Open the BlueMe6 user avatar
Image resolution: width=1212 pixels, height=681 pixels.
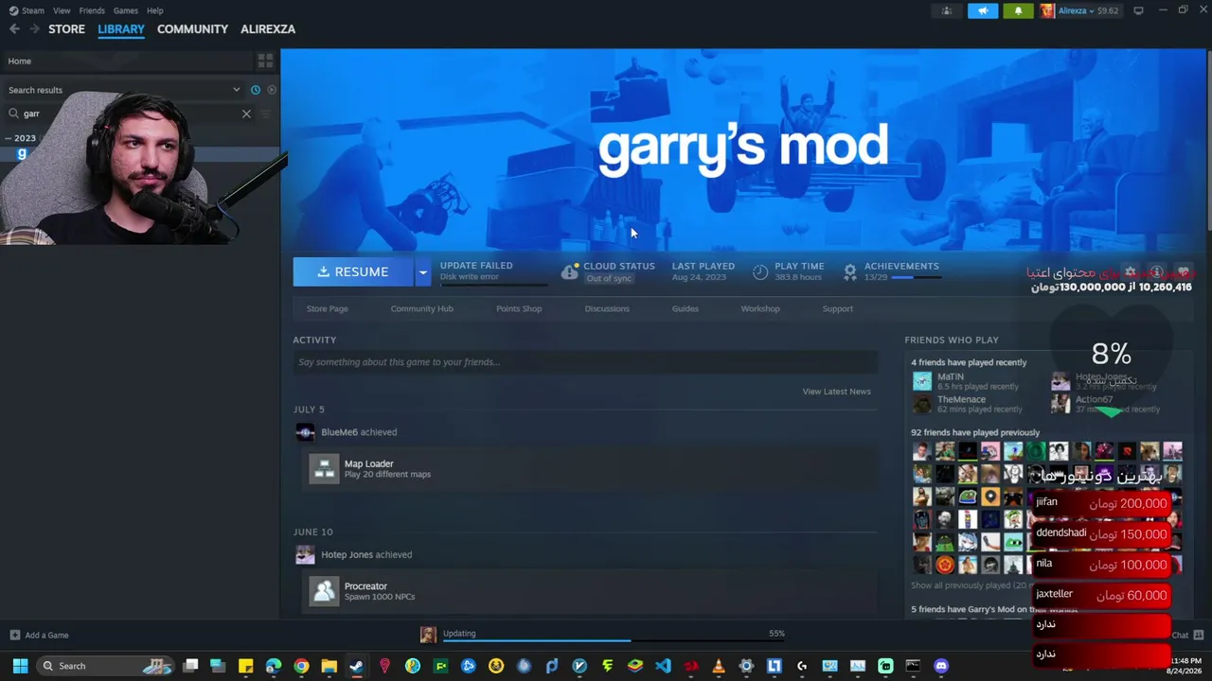click(x=305, y=432)
